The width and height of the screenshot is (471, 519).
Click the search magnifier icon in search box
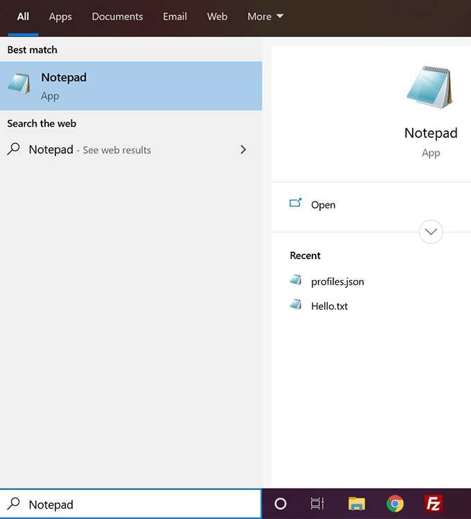[x=14, y=504]
